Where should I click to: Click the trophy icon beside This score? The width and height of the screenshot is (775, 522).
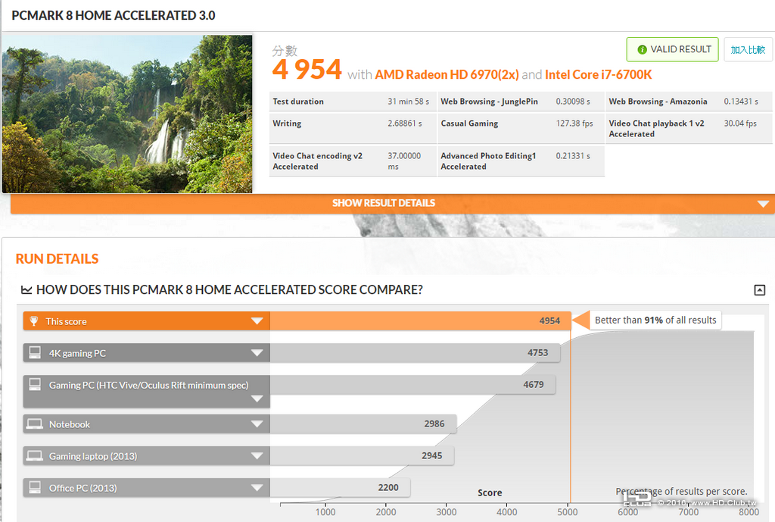(x=33, y=321)
